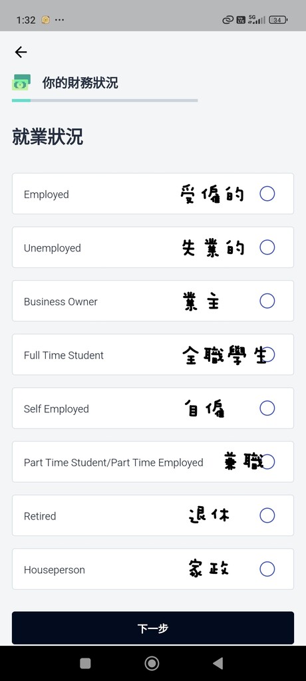306x681 pixels.
Task: Pick Part Time Student/Part Time Employed option
Action: [x=153, y=462]
